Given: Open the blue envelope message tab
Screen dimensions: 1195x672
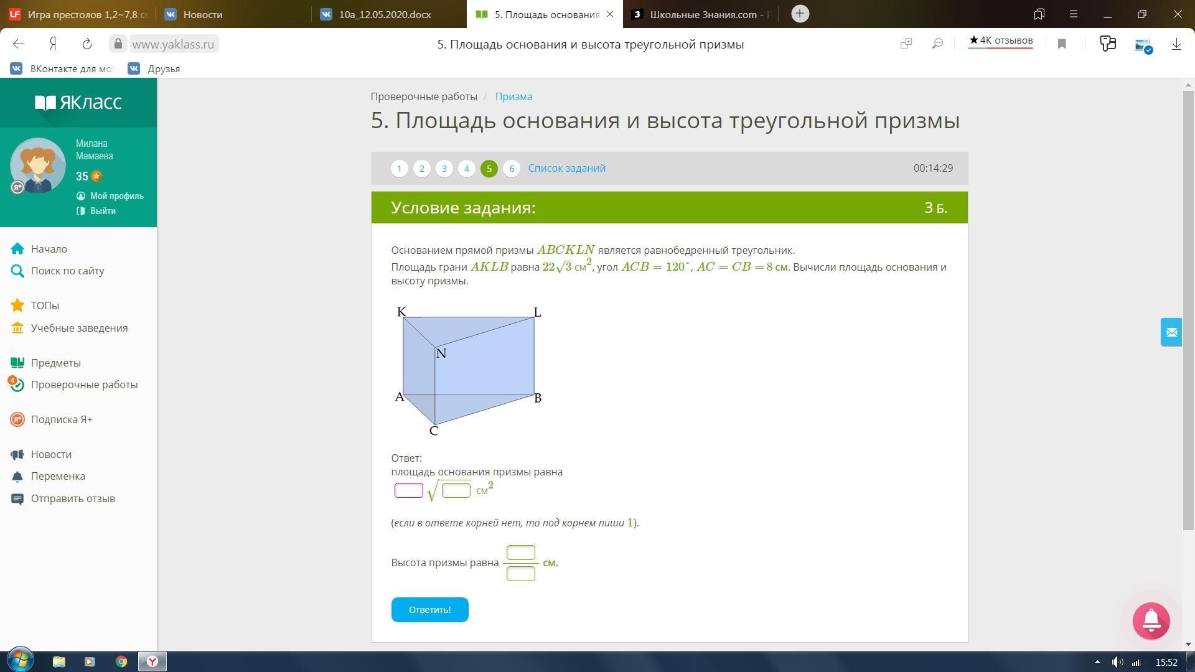Looking at the screenshot, I should [x=1171, y=332].
